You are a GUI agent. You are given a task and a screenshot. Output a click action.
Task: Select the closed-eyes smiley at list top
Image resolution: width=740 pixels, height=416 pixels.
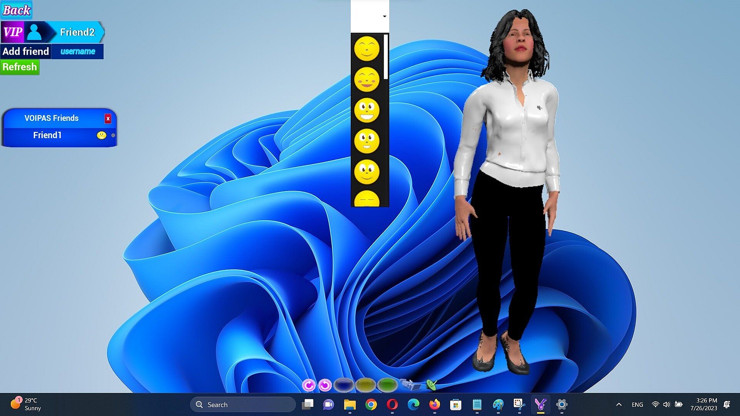coord(367,49)
